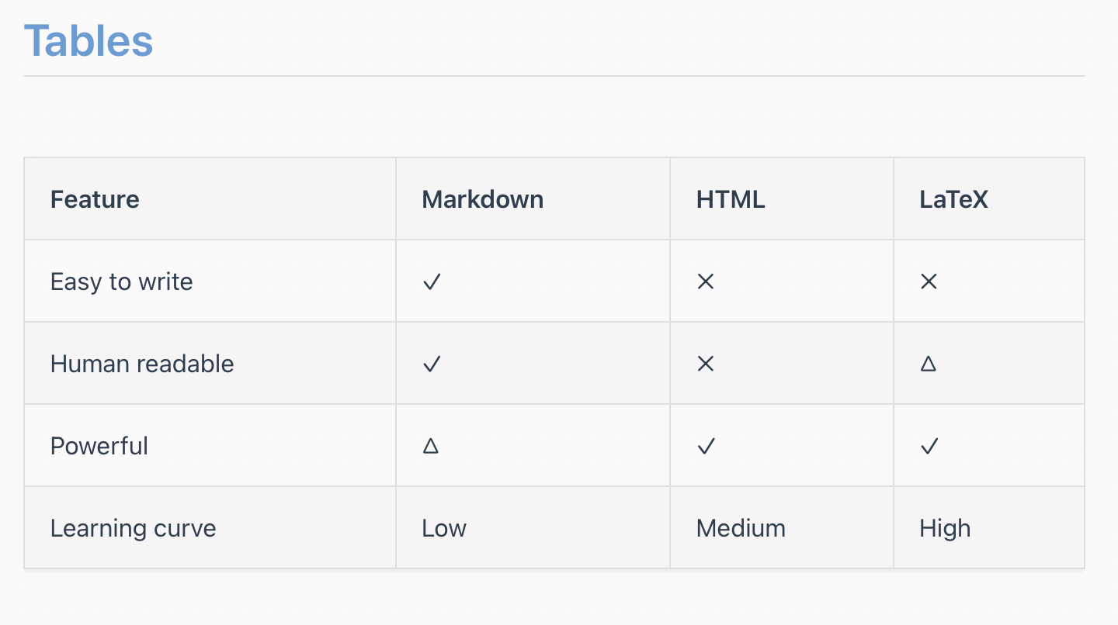Click the Powerful row label
The width and height of the screenshot is (1118, 625).
point(99,446)
